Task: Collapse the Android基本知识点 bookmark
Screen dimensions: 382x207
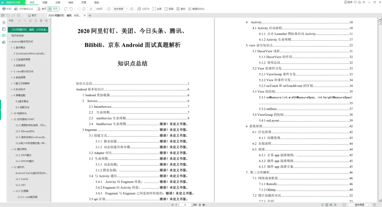Action: click(10, 42)
